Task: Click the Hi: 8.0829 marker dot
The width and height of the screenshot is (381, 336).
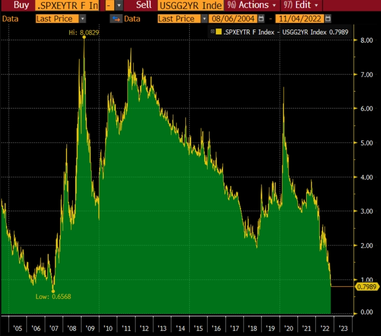Action: click(x=84, y=37)
